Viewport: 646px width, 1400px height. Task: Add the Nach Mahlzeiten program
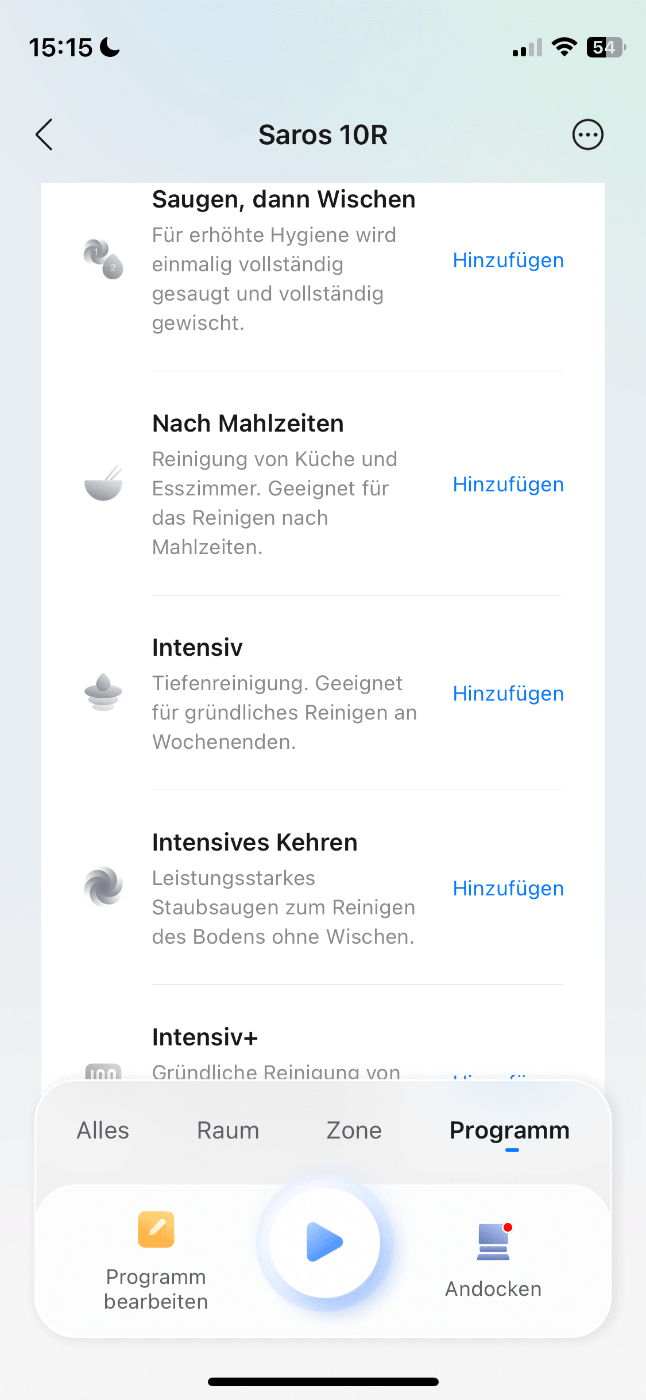click(508, 484)
